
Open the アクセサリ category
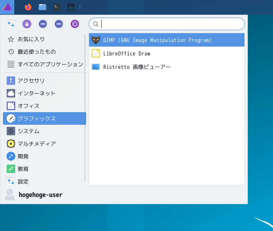point(44,81)
